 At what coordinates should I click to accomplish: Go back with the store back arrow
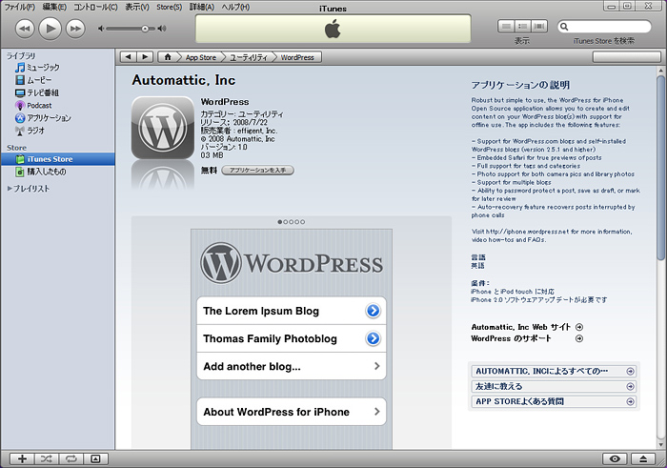click(129, 57)
